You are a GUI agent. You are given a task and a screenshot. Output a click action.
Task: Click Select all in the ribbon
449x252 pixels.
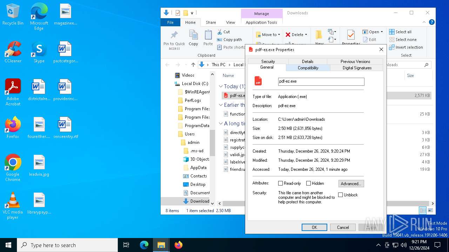pos(400,32)
